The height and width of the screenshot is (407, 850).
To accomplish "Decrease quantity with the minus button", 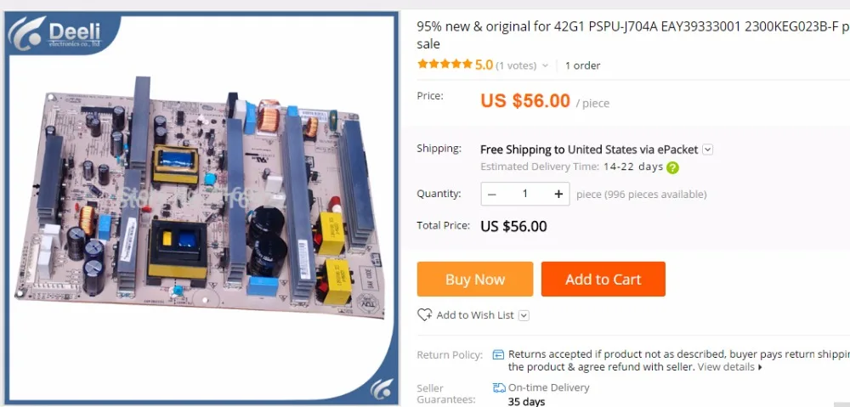I will pyautogui.click(x=491, y=194).
